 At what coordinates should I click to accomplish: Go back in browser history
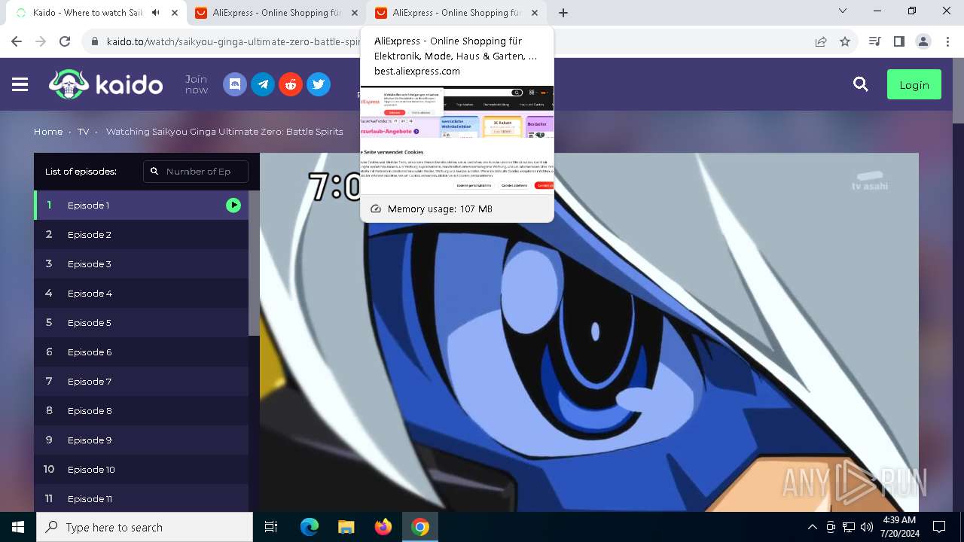(17, 42)
